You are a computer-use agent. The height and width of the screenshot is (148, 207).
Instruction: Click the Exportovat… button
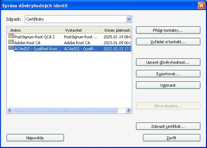click(x=168, y=74)
